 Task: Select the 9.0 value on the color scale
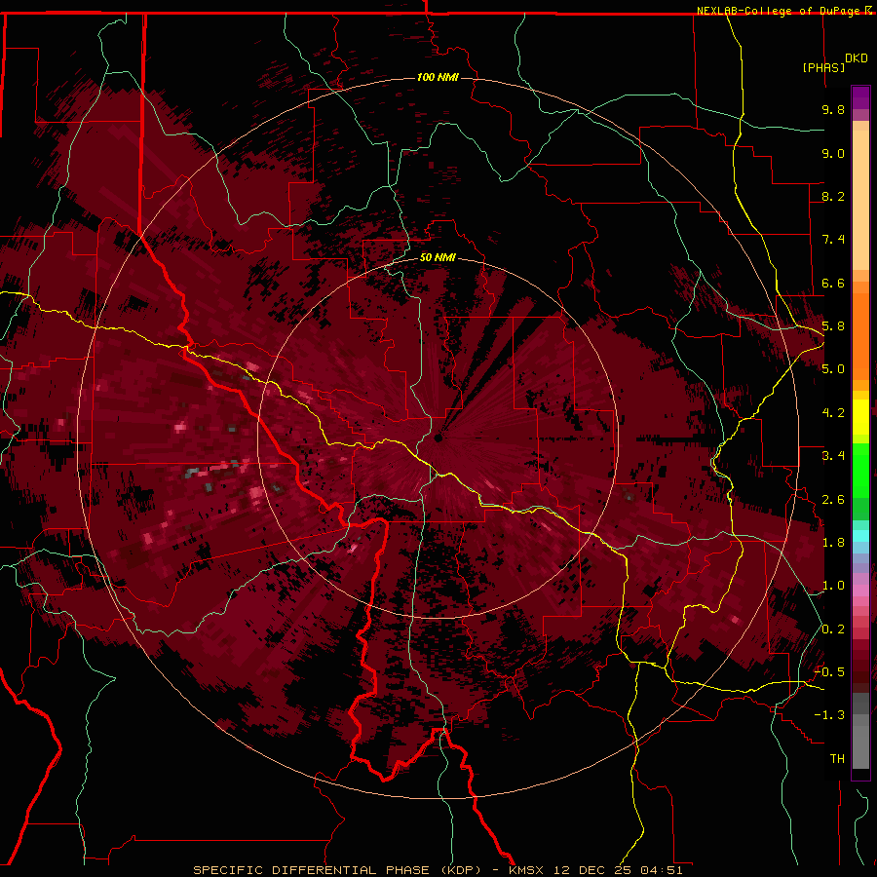[x=833, y=153]
